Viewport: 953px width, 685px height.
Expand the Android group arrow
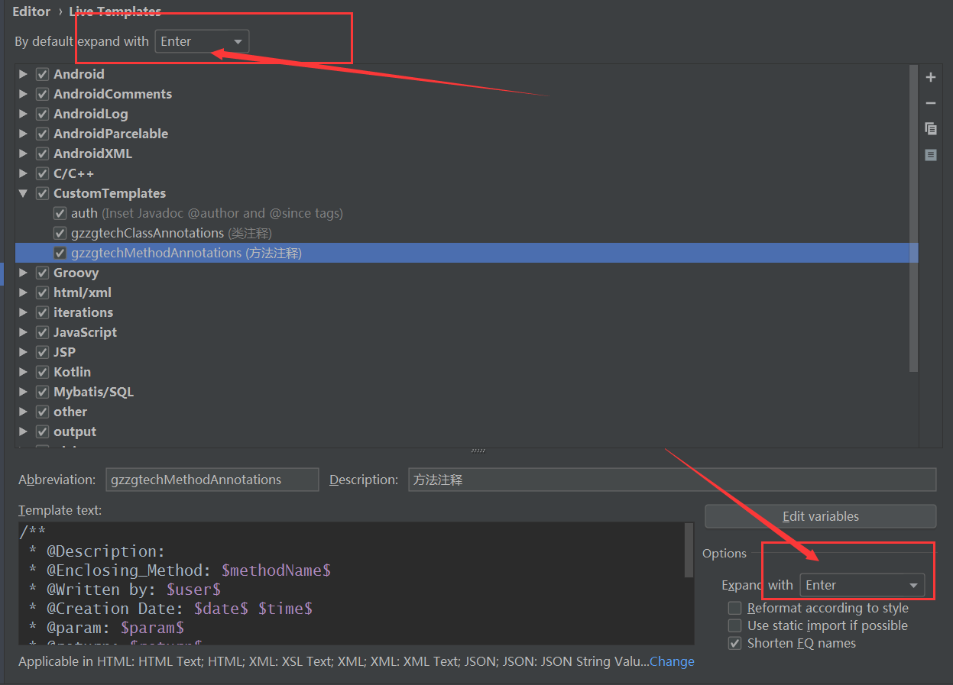[x=23, y=74]
